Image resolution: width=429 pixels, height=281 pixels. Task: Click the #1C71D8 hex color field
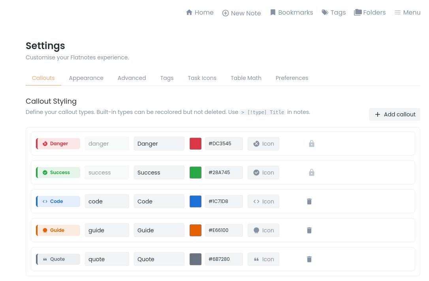[224, 201]
